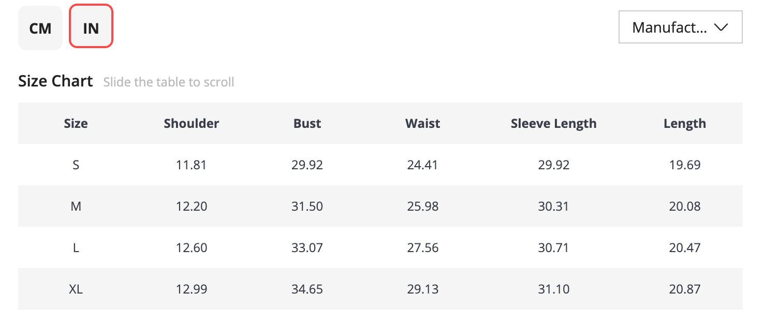
Task: Click the Bust column header
Action: coord(307,123)
